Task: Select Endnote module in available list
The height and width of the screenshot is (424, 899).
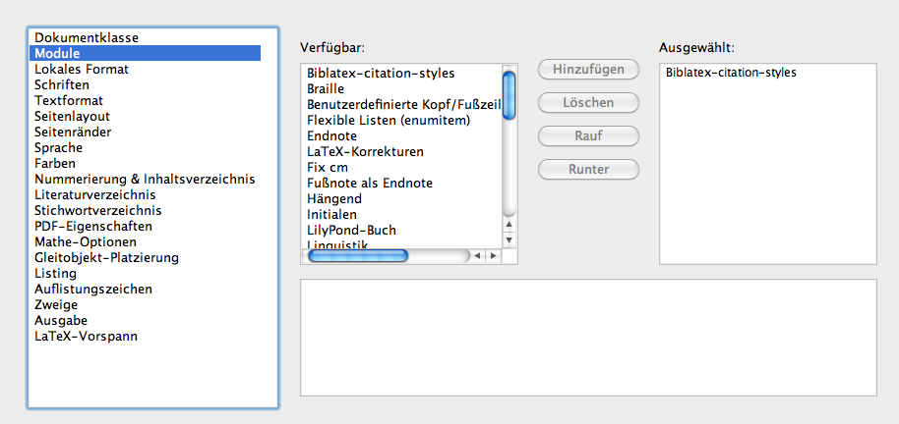Action: click(x=401, y=136)
